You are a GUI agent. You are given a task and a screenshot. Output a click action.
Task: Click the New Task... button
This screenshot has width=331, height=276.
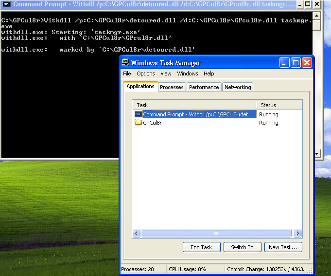tap(283, 247)
